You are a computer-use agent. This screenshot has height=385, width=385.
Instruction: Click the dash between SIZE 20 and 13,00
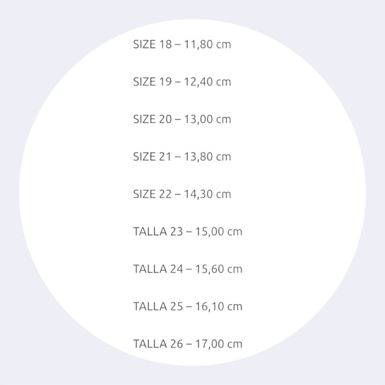(x=178, y=119)
